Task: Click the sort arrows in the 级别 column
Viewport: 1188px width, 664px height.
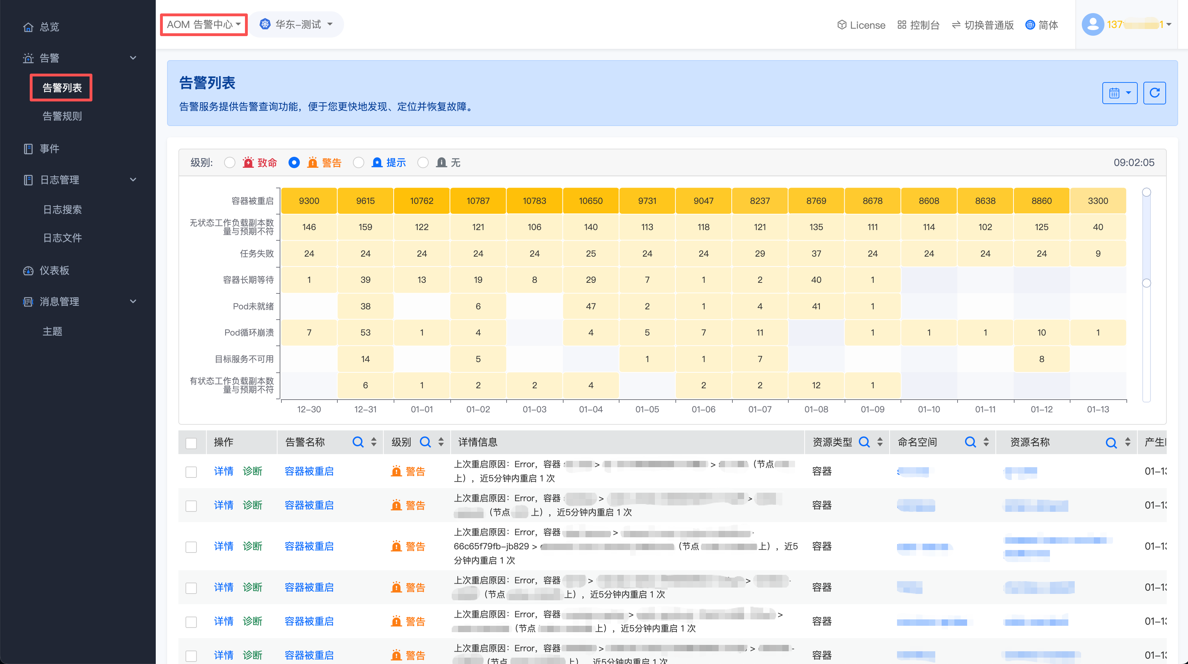Action: [x=441, y=442]
